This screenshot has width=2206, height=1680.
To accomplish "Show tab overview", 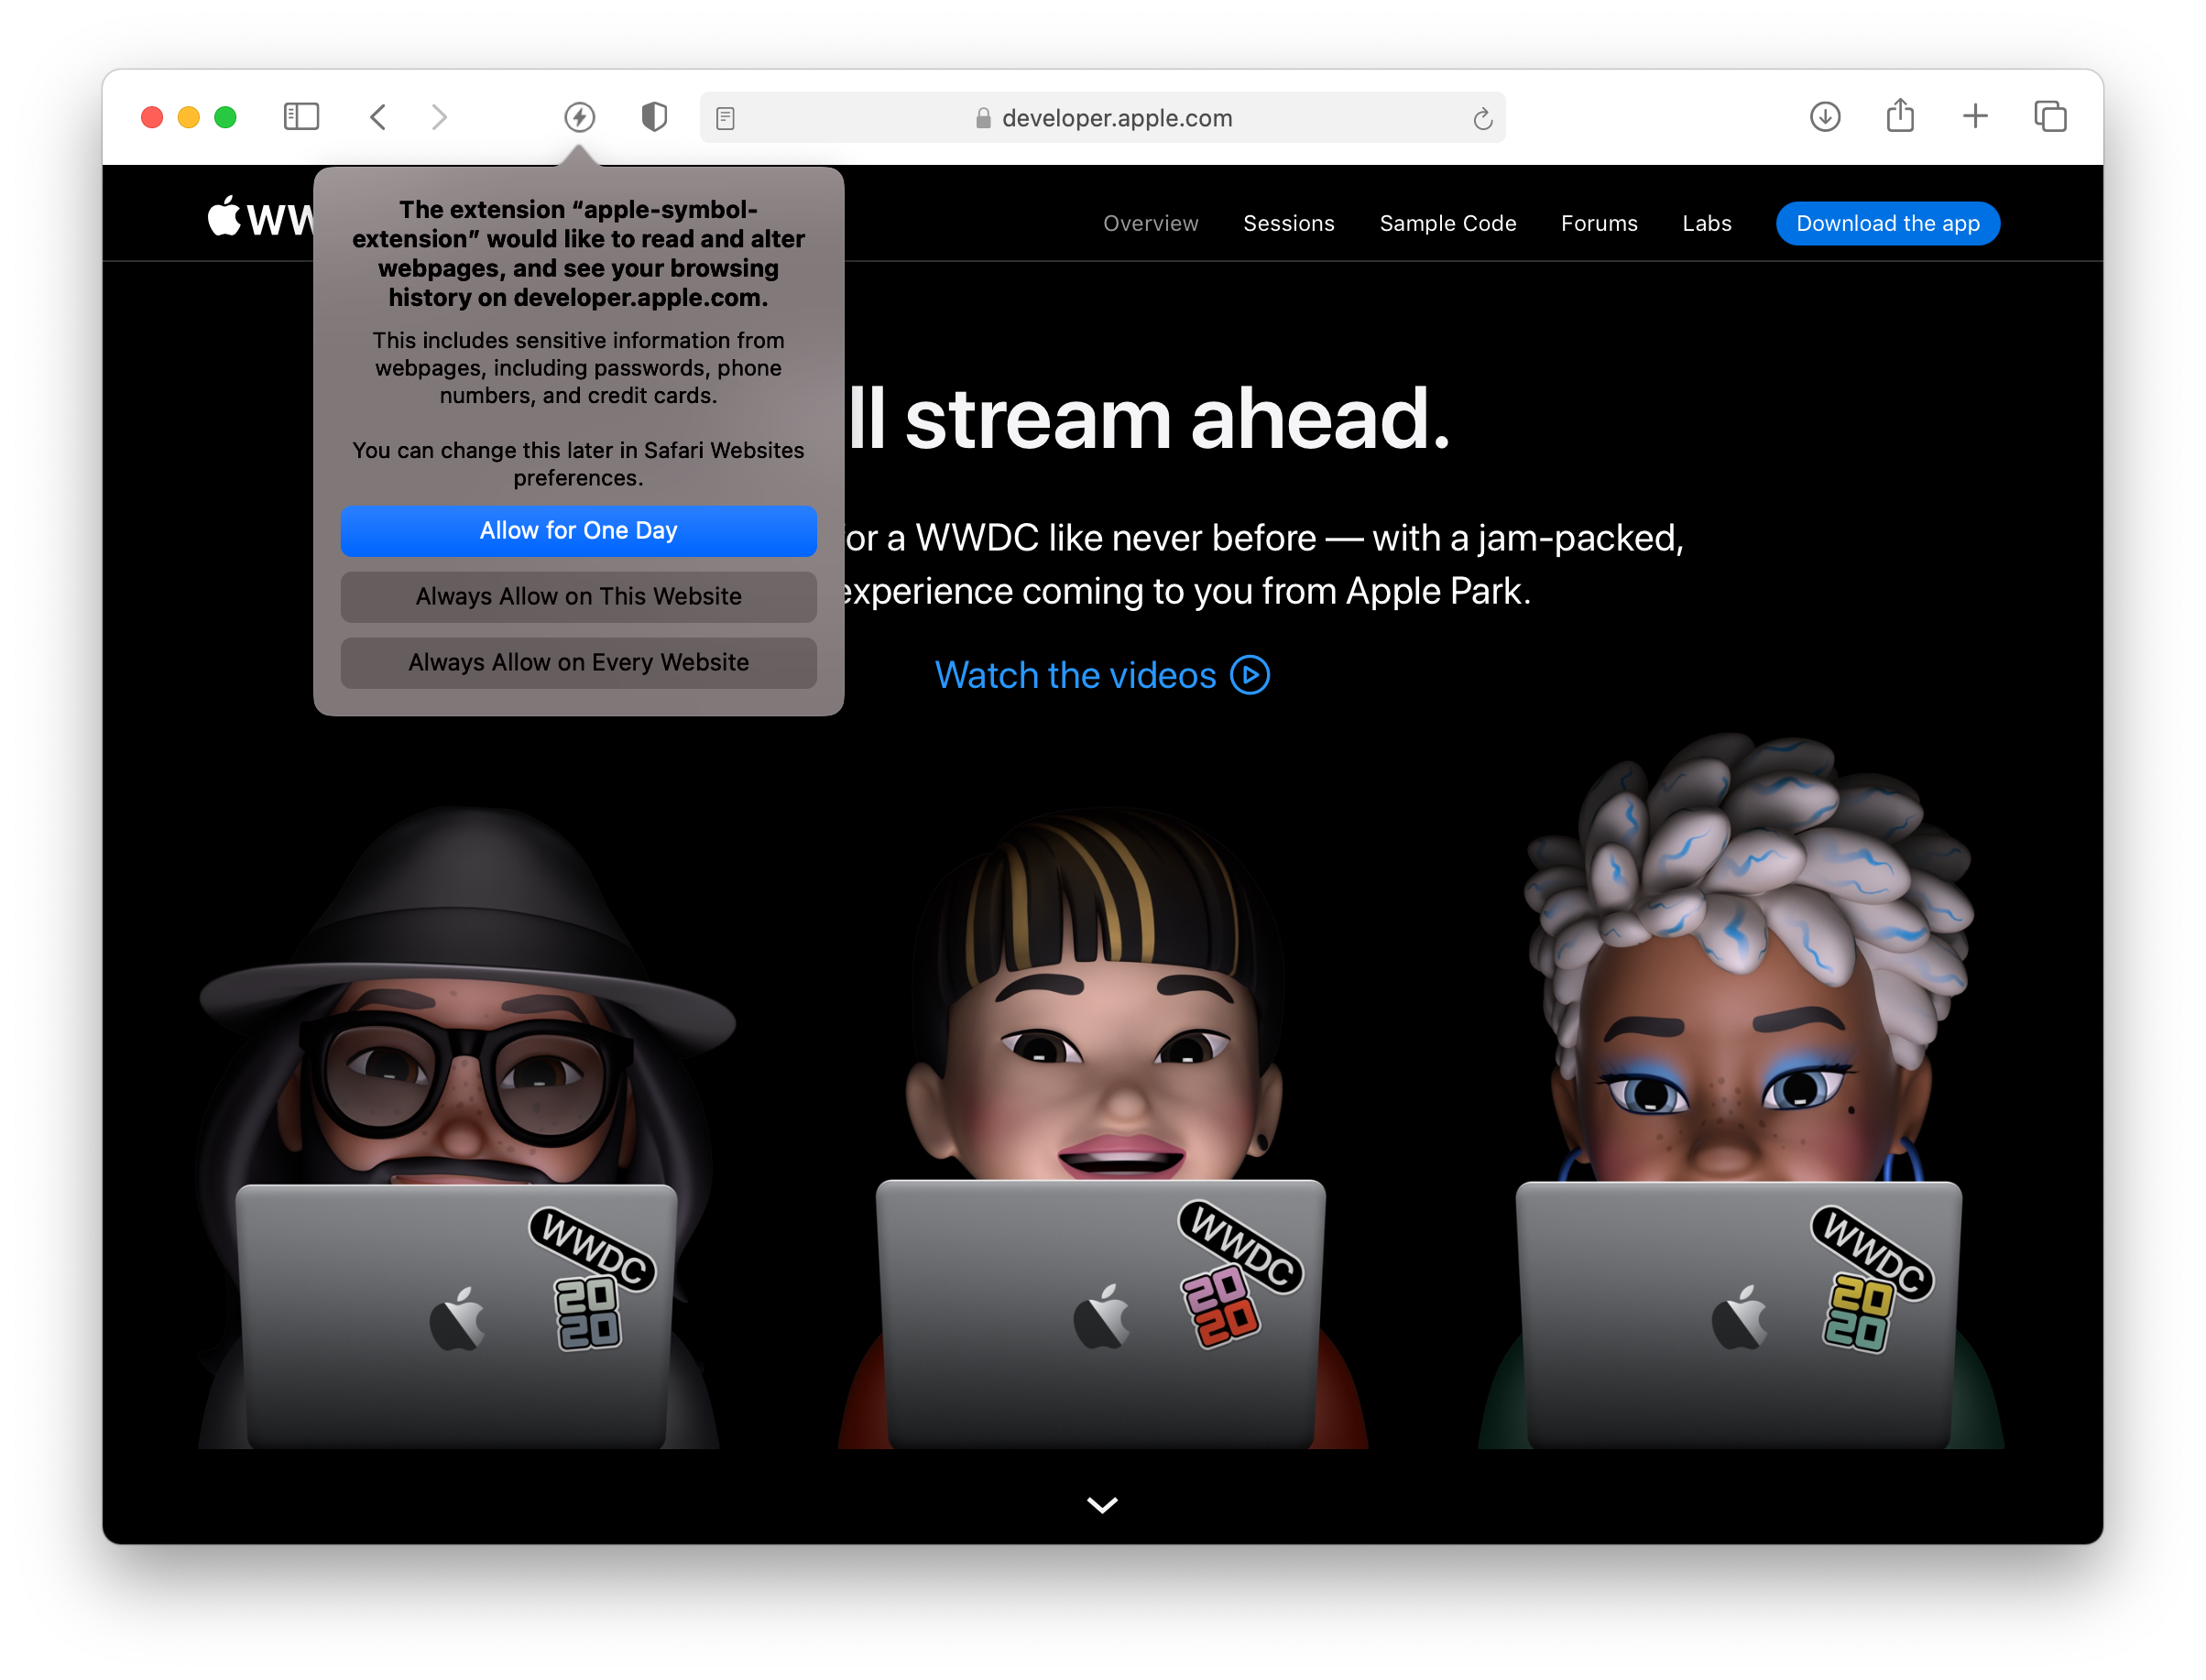I will [2050, 117].
